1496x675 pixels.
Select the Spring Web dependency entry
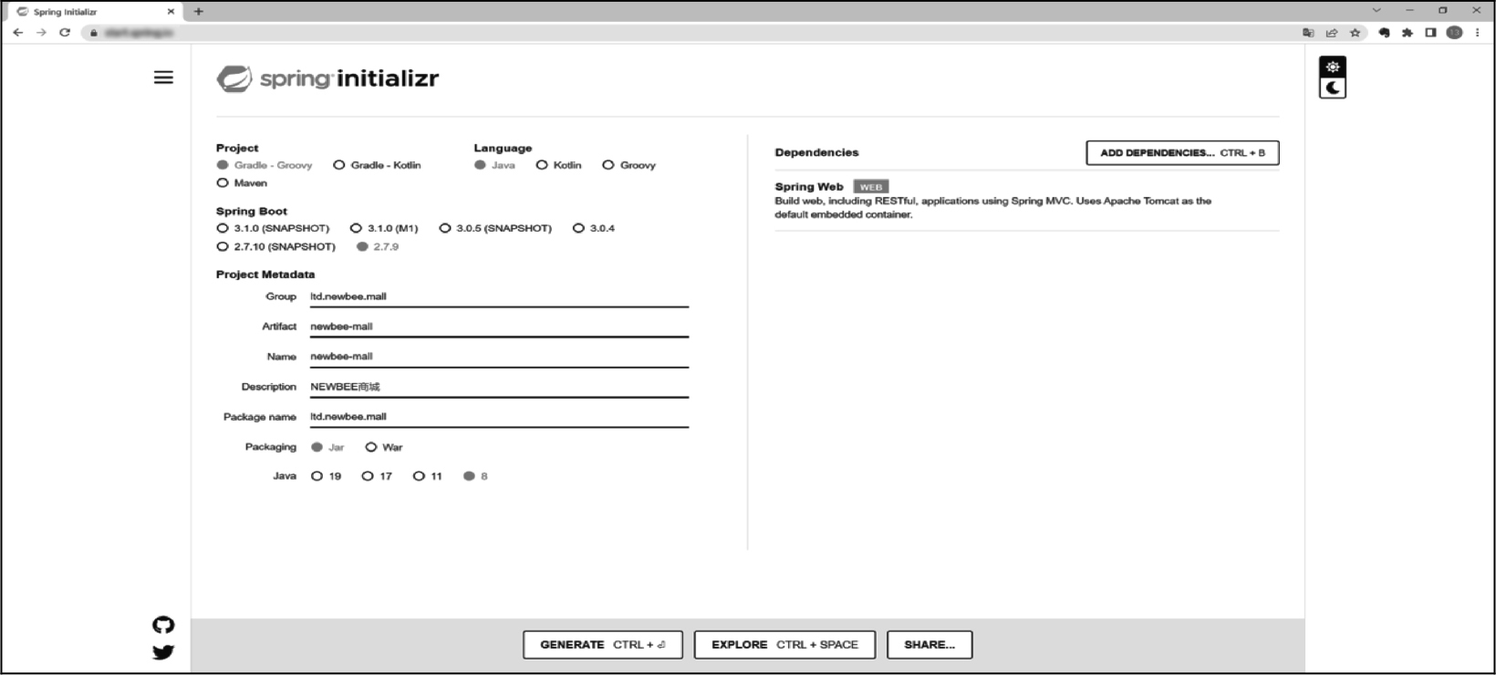1026,201
